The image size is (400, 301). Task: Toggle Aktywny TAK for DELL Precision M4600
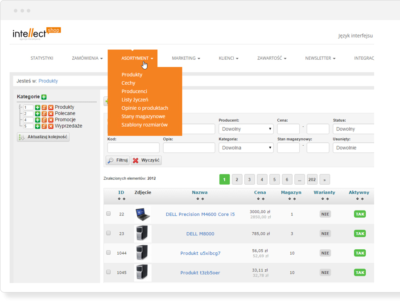(x=360, y=214)
